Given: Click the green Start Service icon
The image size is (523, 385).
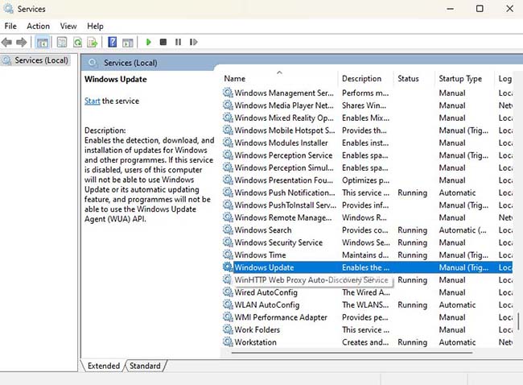Looking at the screenshot, I should click(149, 42).
